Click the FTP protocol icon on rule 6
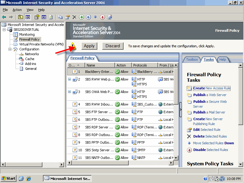This screenshot has height=183, width=244. click(x=134, y=120)
